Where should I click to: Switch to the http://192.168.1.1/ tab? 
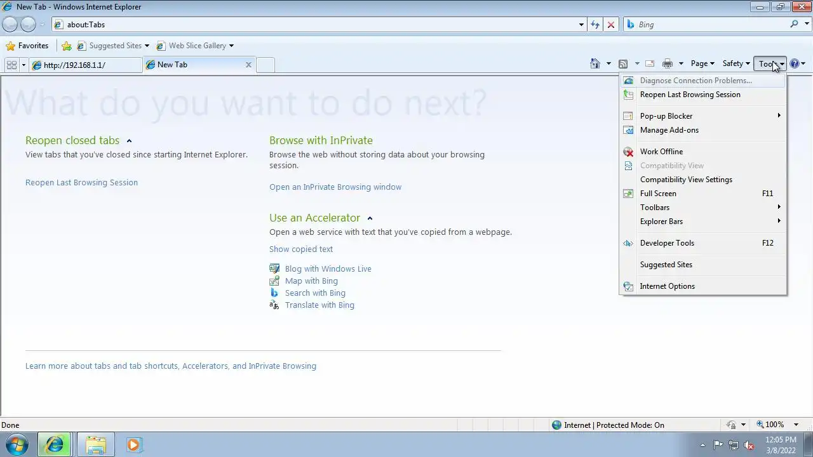(86, 65)
